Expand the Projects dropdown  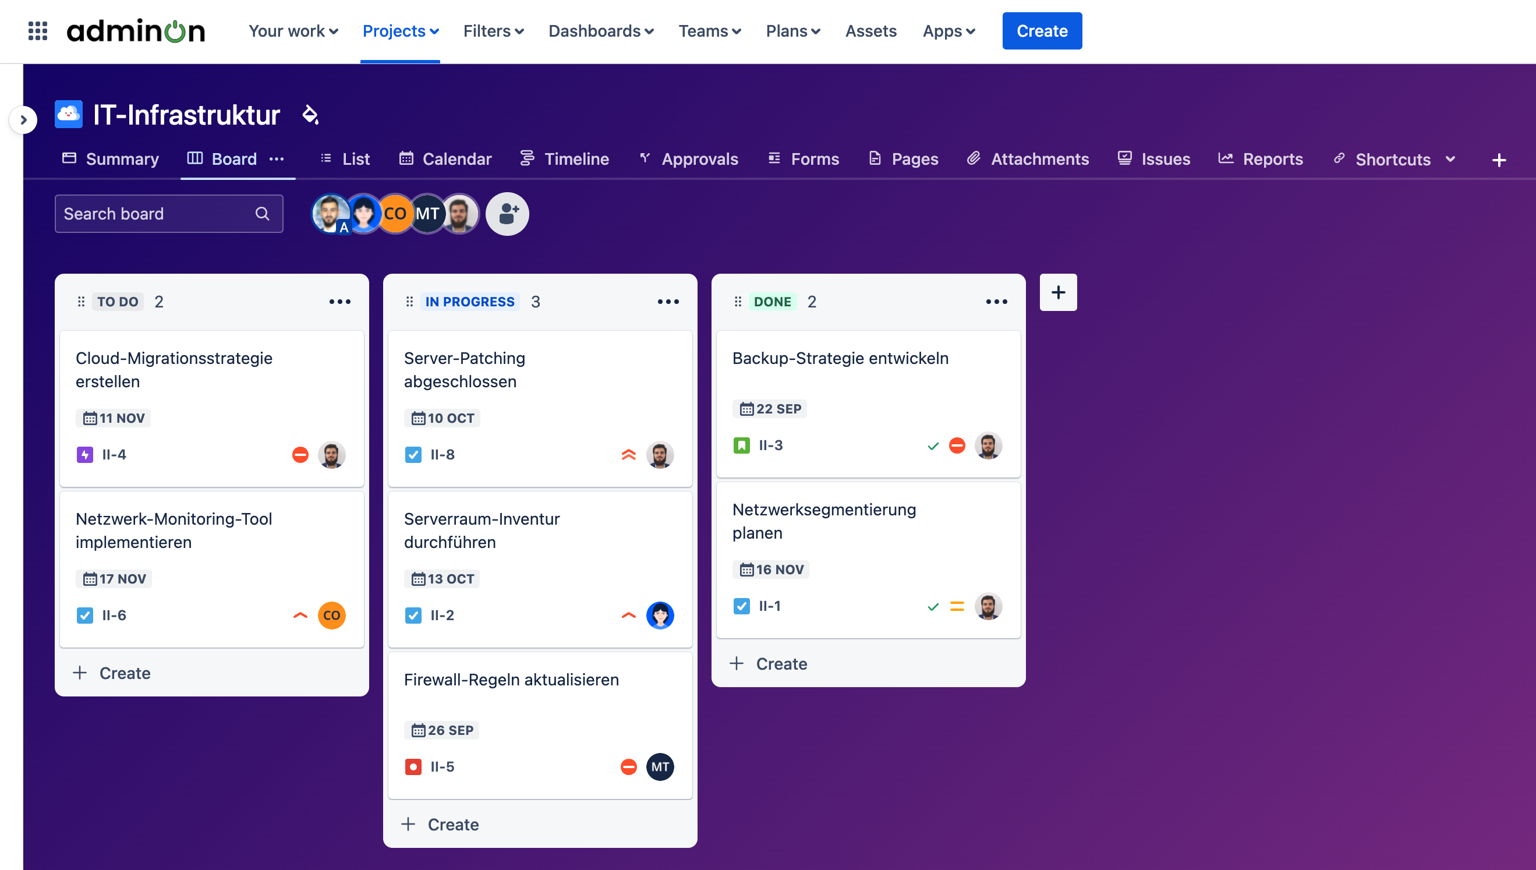click(399, 31)
